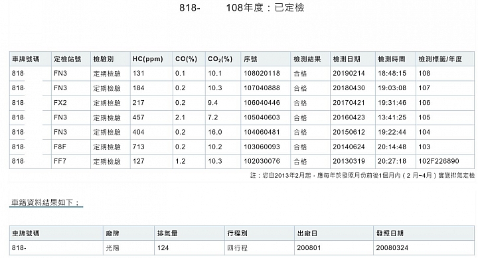Click the HC(ppm) column header
Image resolution: width=478 pixels, height=258 pixels.
[148, 59]
